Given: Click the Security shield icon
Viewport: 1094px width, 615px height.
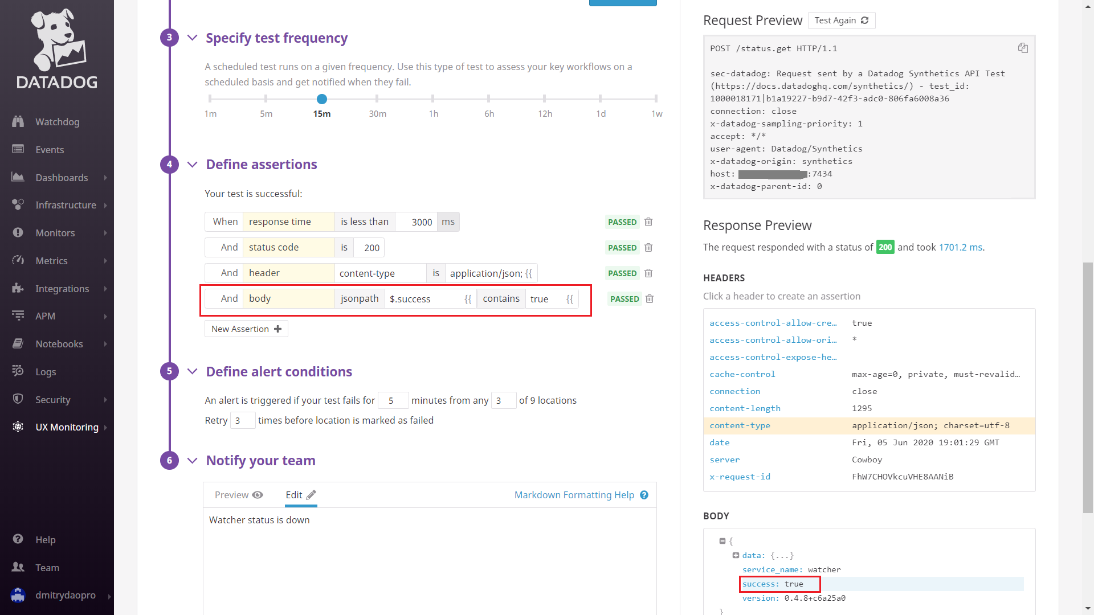Looking at the screenshot, I should coord(18,399).
